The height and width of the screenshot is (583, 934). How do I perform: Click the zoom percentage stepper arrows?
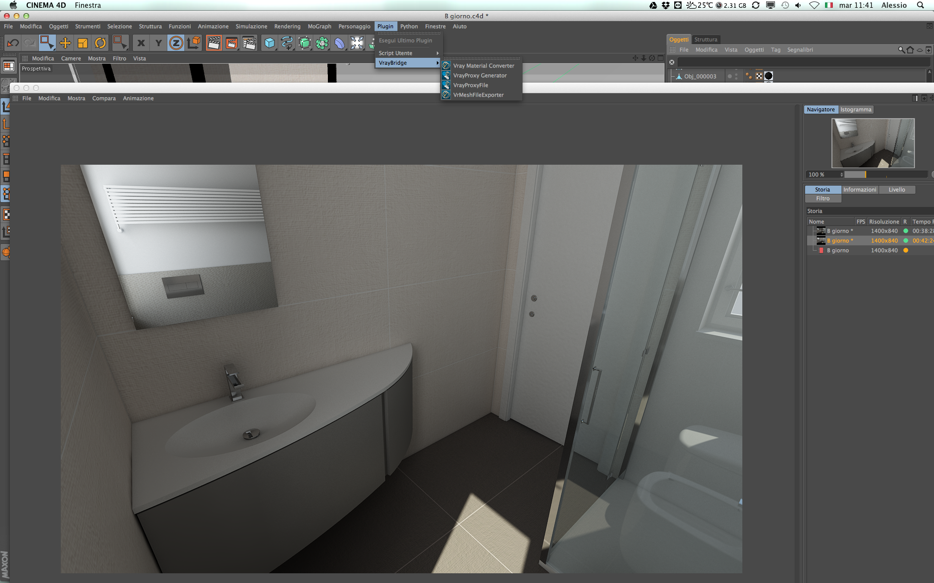[x=841, y=174]
